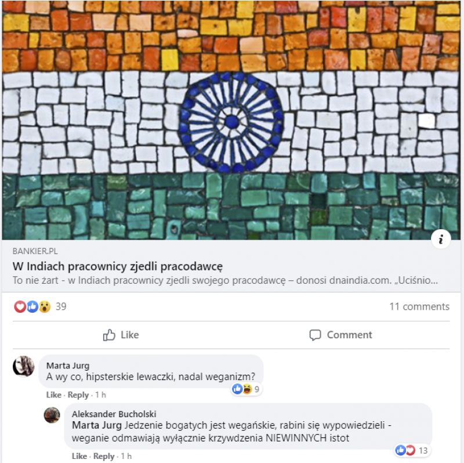This screenshot has height=463, width=464.
Task: Click the thumbs-up Like icon on the post
Action: coord(109,335)
